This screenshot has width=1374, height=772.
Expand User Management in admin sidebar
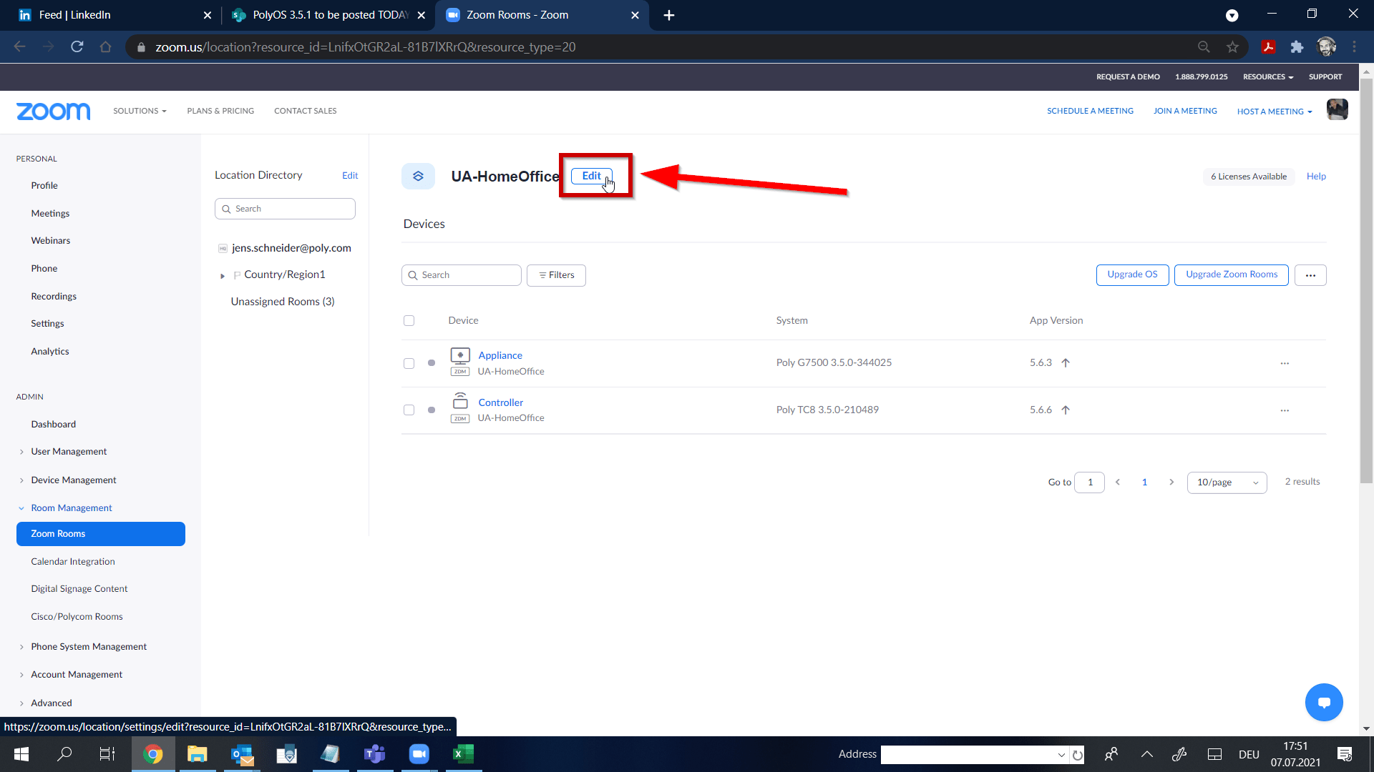coord(69,452)
